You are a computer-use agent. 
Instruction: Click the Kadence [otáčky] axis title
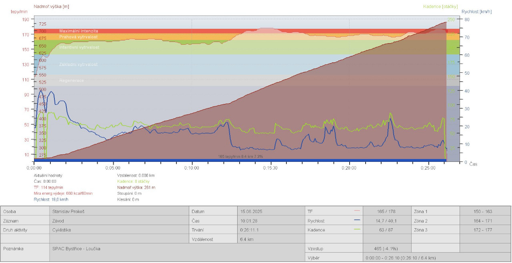(440, 6)
